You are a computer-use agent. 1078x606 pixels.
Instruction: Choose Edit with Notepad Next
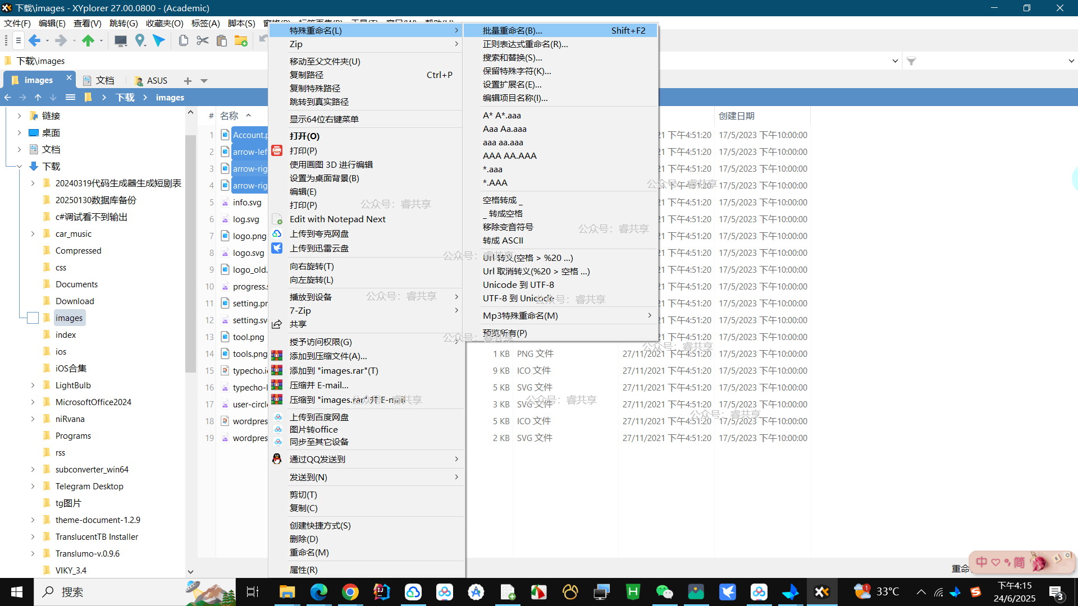point(366,219)
